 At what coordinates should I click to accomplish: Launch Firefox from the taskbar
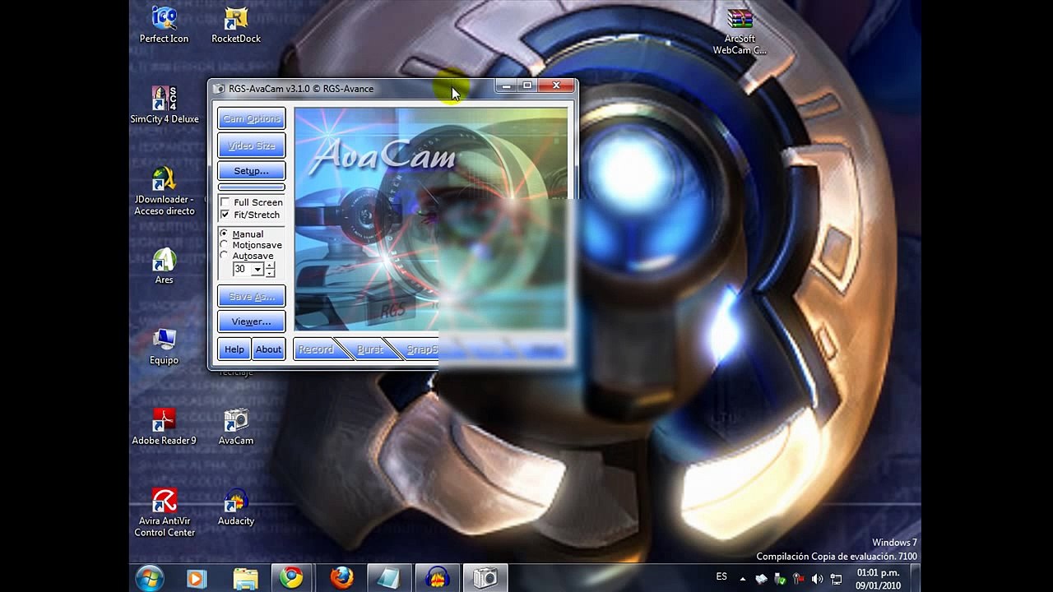[342, 579]
